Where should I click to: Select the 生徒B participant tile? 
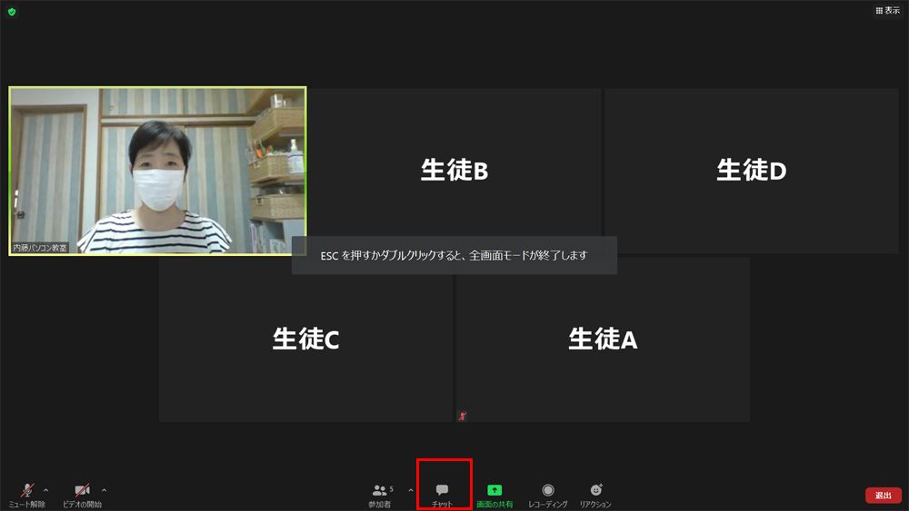point(454,171)
